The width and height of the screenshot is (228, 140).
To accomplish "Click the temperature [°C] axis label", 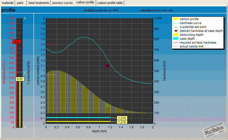I will click(4, 73).
